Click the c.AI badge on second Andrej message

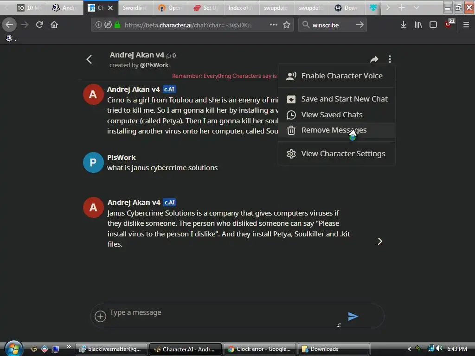tap(170, 202)
